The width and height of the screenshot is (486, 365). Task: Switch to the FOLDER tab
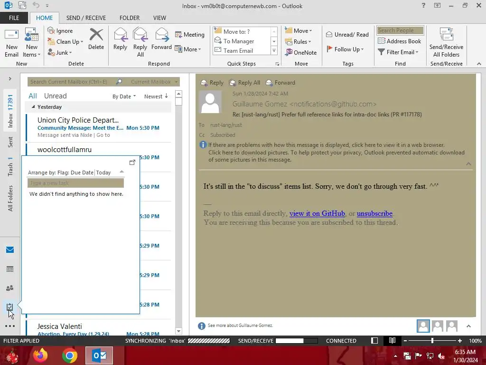point(130,18)
